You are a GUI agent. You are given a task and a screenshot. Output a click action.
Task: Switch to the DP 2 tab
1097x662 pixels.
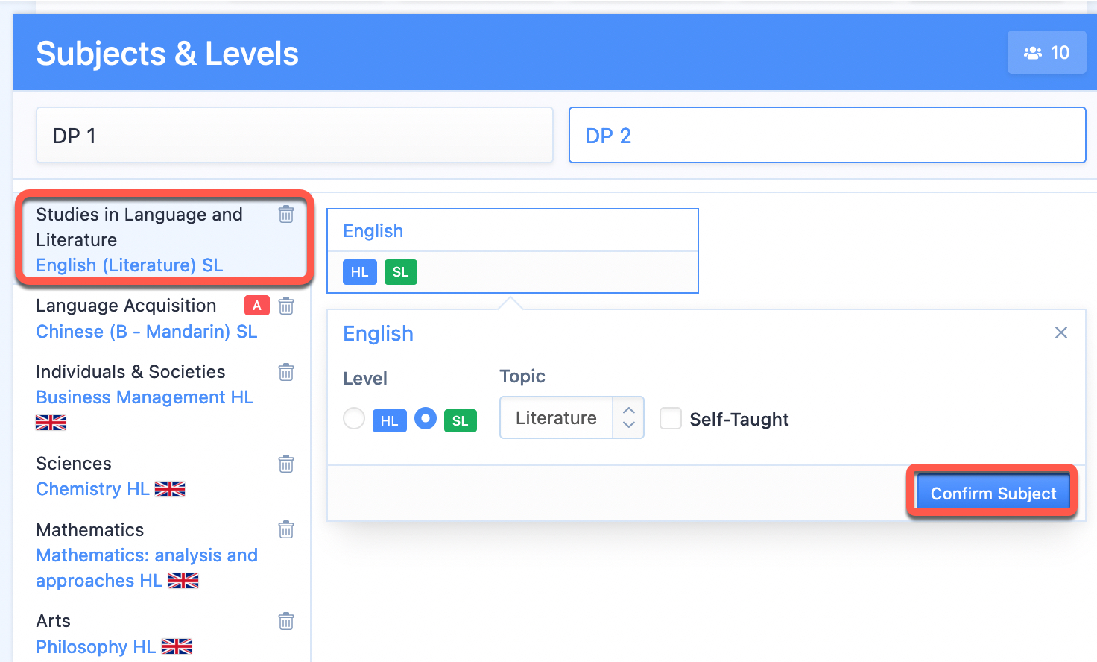(x=827, y=135)
